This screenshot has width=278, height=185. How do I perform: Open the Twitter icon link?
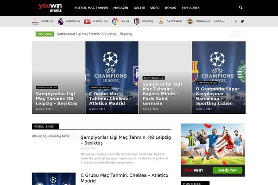[x=242, y=21]
